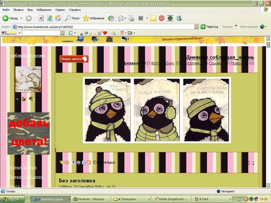
Task: Click the page scrollbar down arrow
Action: (268, 185)
